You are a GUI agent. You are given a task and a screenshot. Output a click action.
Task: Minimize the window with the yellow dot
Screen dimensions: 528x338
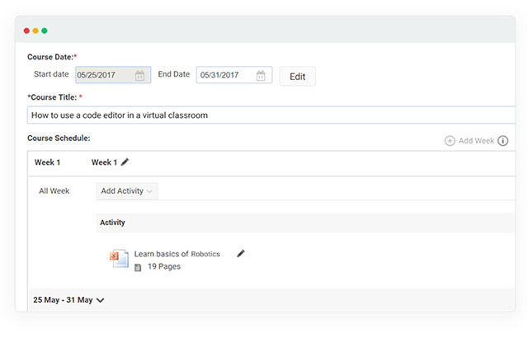tap(35, 31)
